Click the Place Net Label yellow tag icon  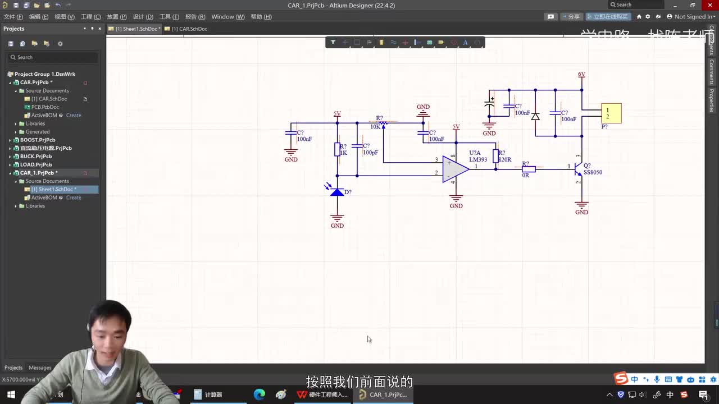click(441, 43)
